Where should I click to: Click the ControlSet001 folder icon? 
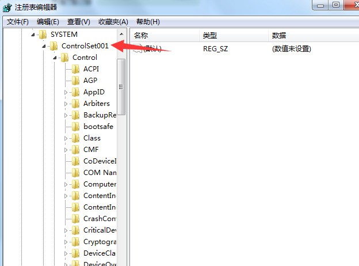pos(54,46)
